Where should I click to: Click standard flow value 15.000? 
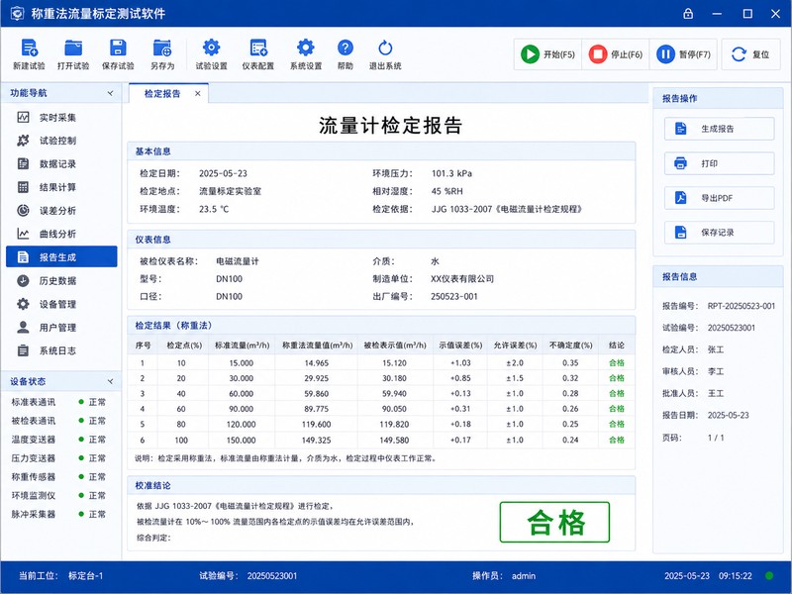(x=242, y=363)
